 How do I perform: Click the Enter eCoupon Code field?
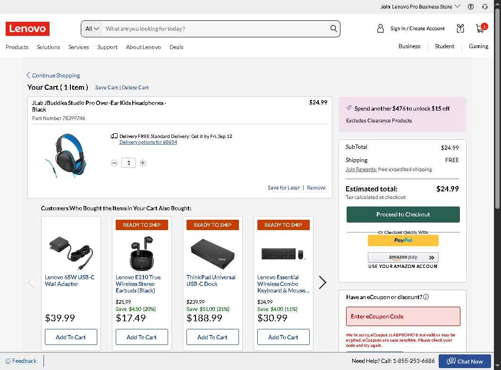(403, 316)
